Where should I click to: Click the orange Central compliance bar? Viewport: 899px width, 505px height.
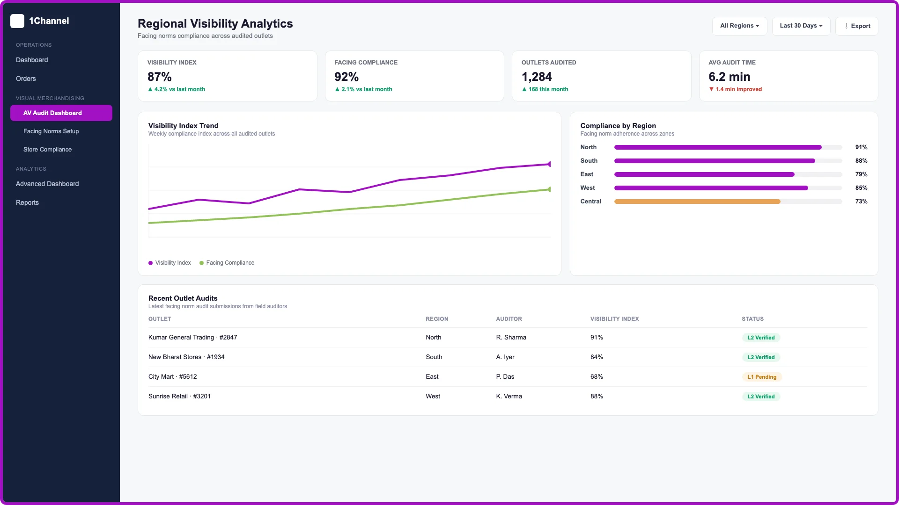pos(697,202)
